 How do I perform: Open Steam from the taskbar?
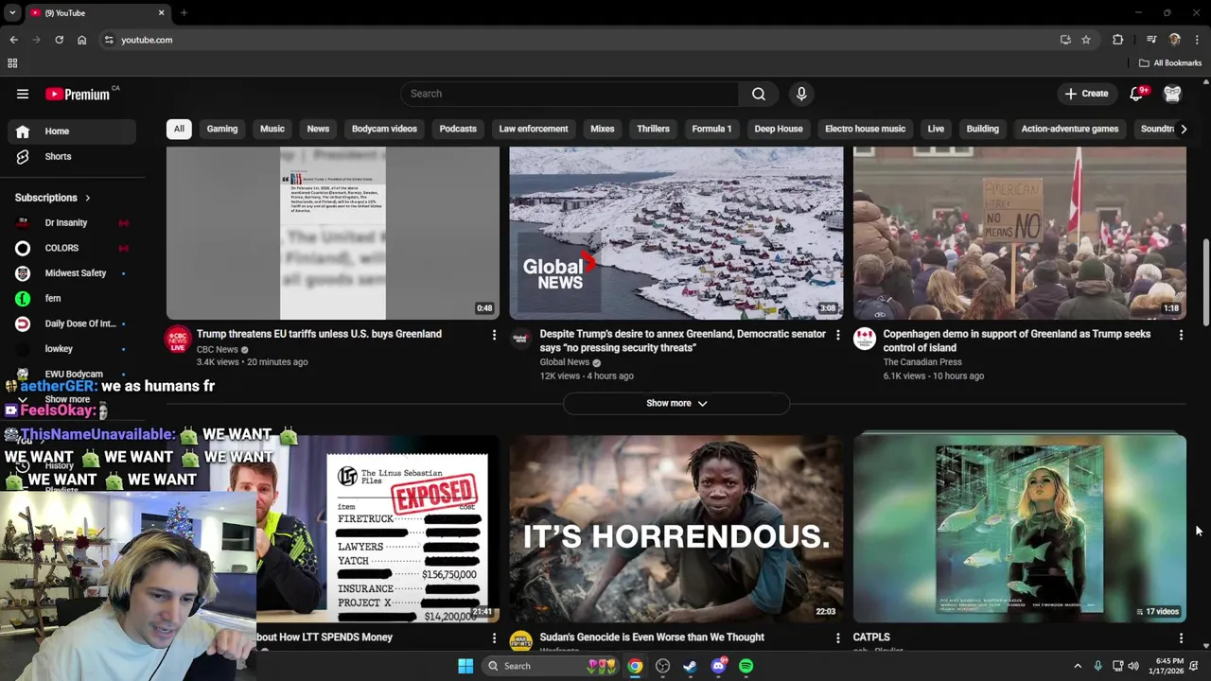690,666
